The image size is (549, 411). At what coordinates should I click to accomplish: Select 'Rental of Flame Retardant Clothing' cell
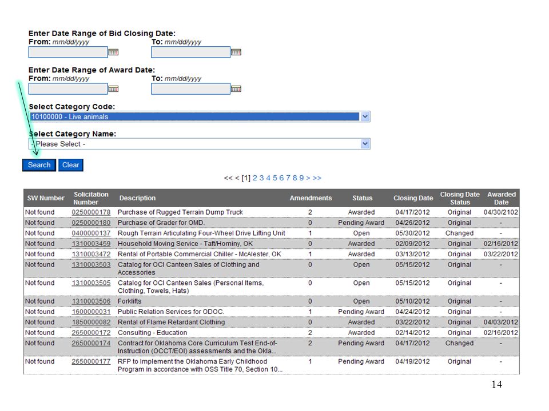pos(171,322)
